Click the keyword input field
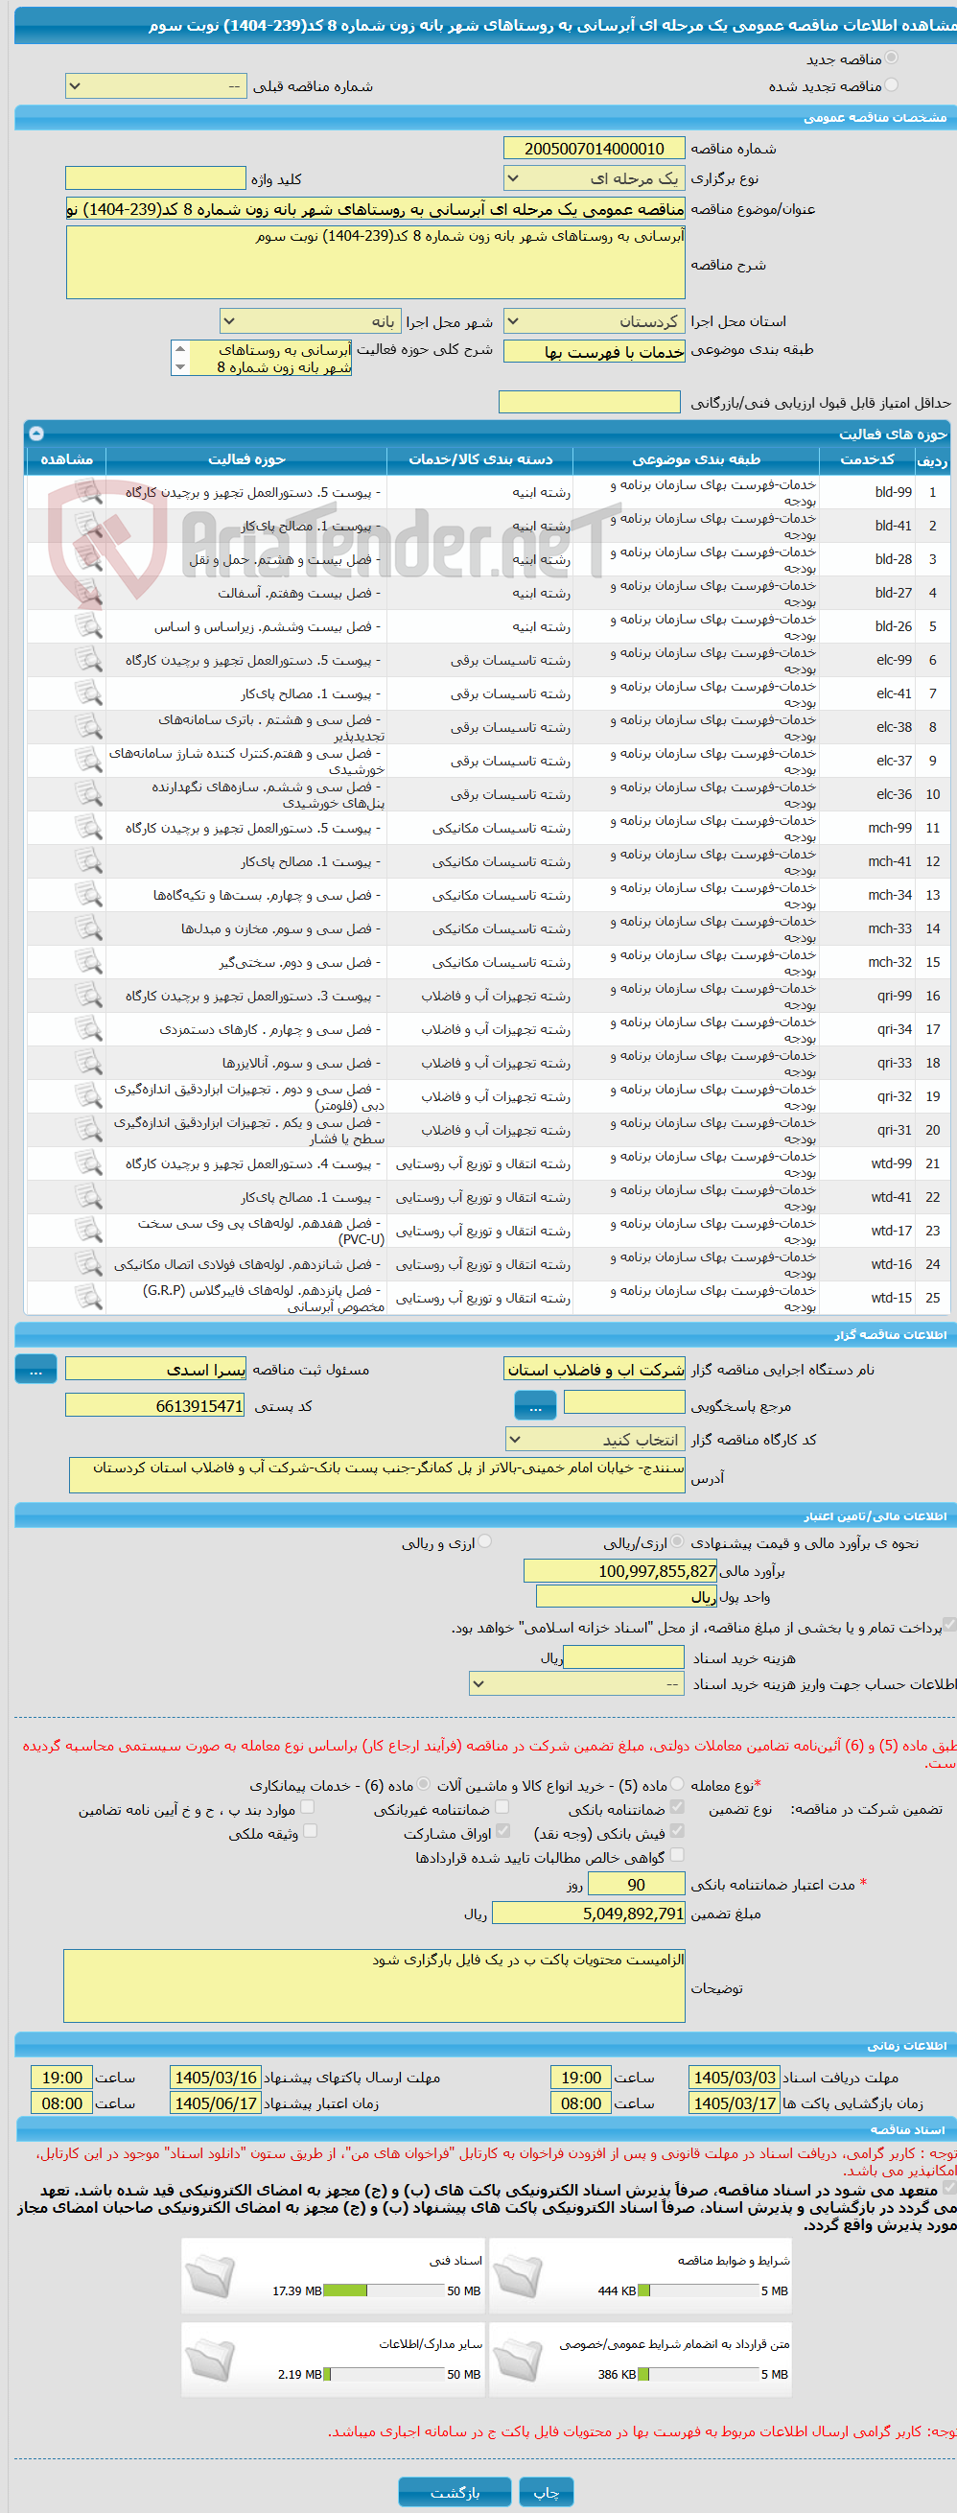 coord(156,178)
